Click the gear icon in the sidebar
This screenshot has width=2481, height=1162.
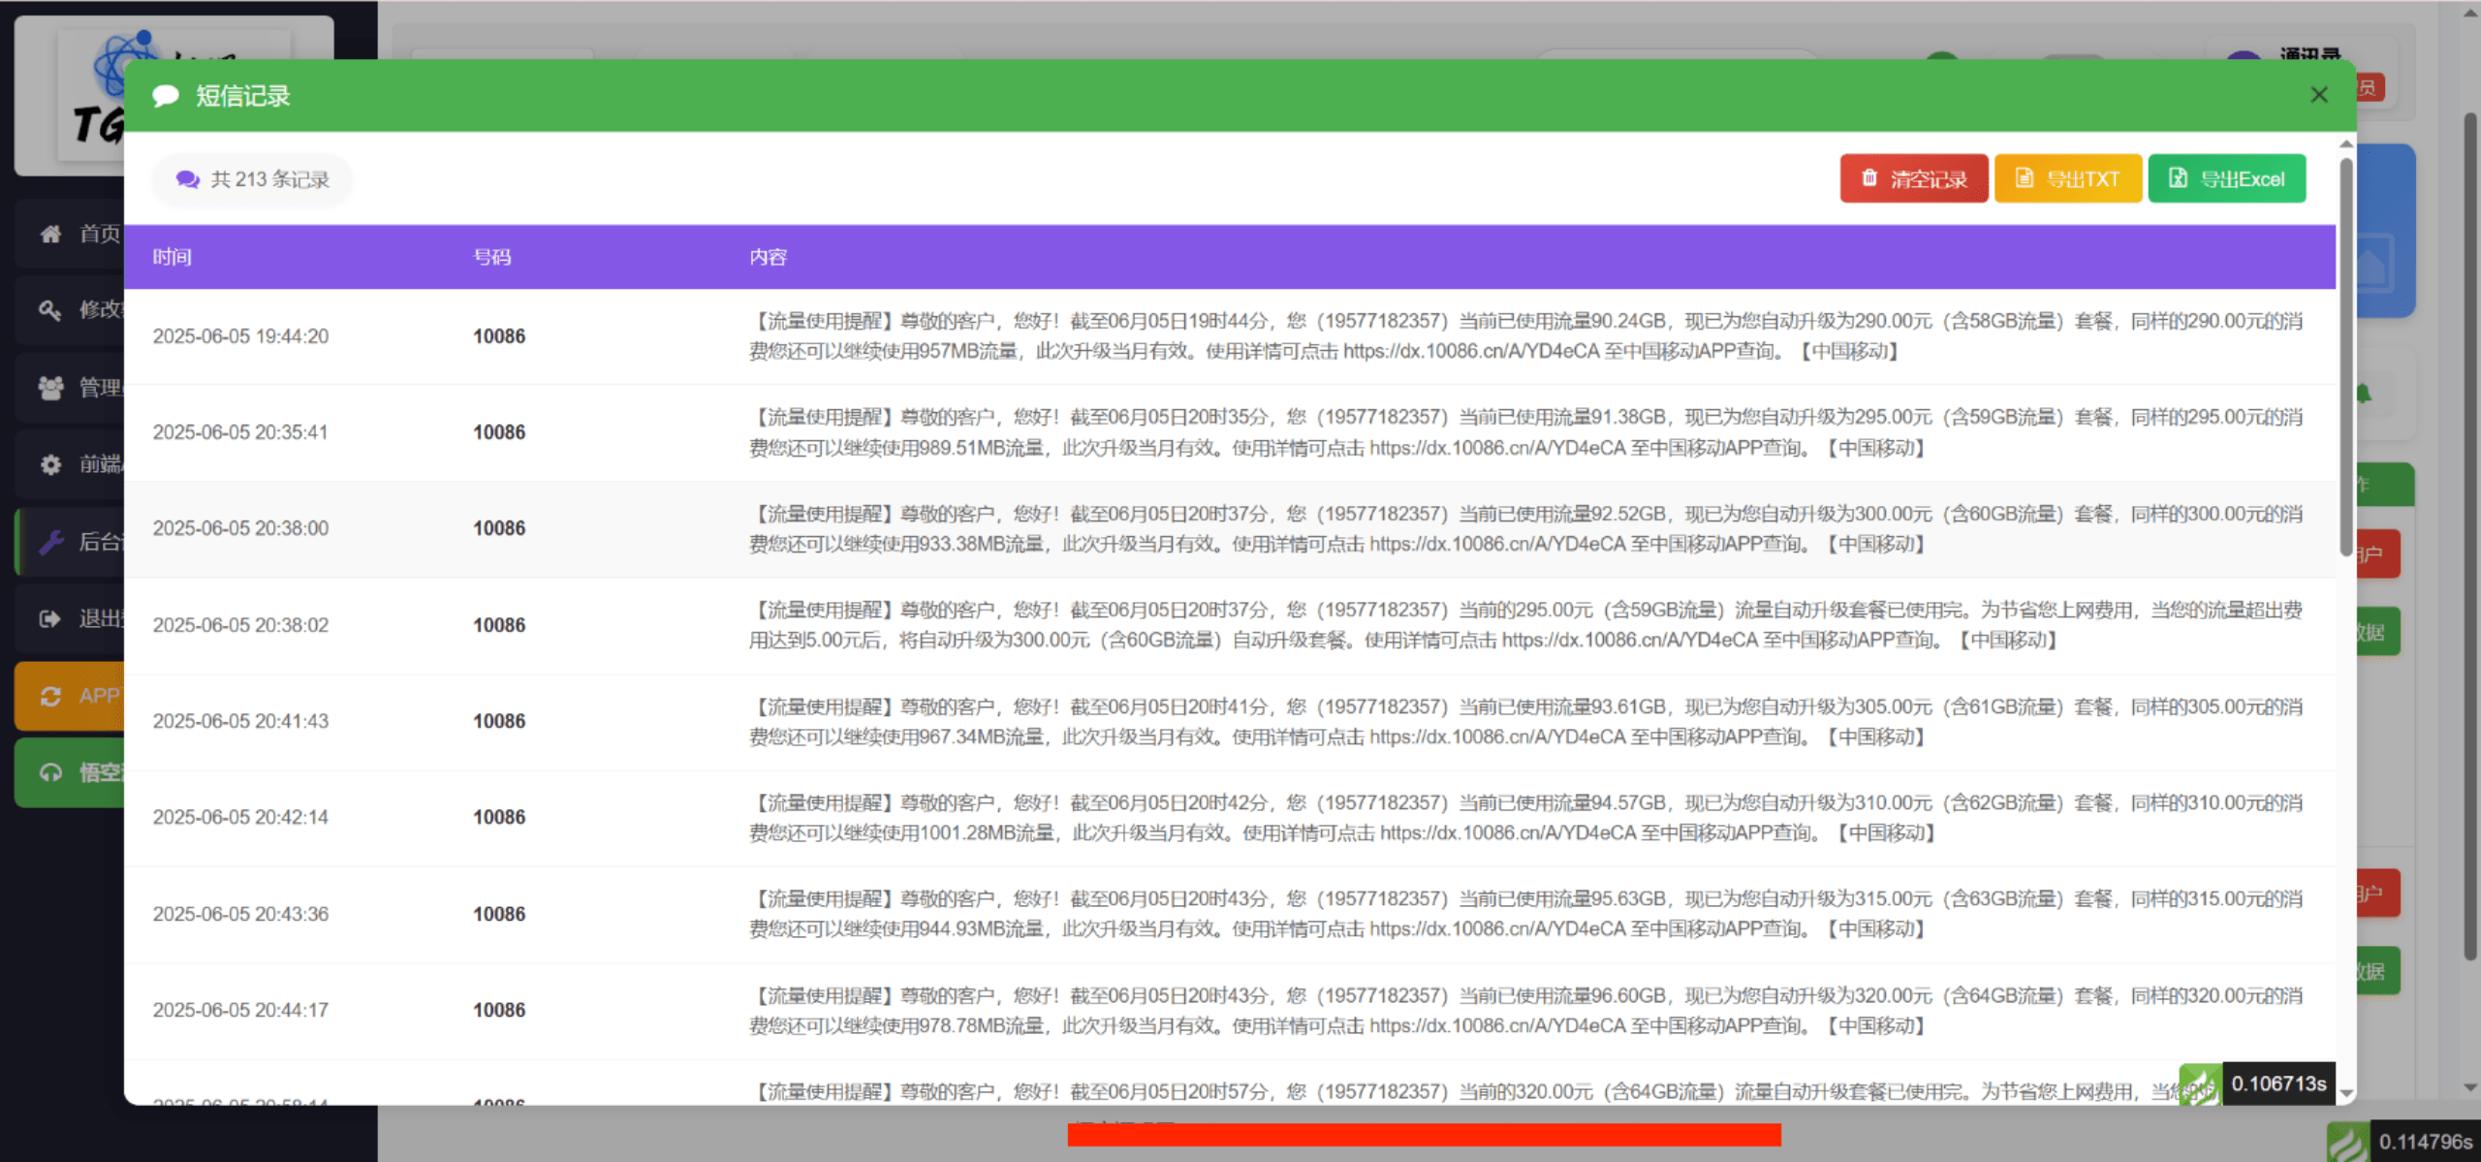pyautogui.click(x=50, y=464)
